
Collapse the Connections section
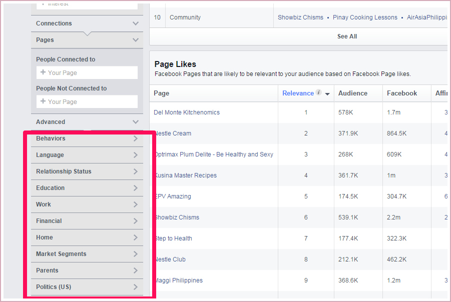point(135,23)
